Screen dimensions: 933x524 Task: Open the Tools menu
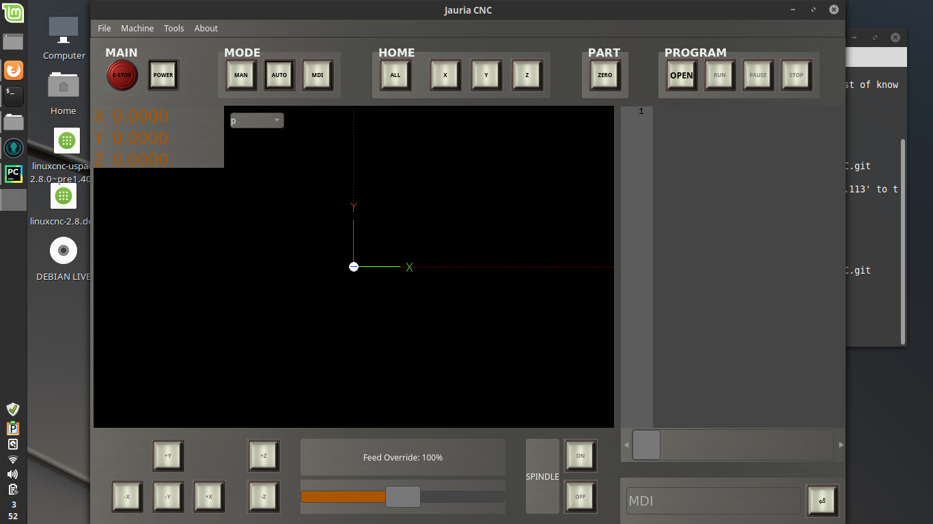click(174, 28)
